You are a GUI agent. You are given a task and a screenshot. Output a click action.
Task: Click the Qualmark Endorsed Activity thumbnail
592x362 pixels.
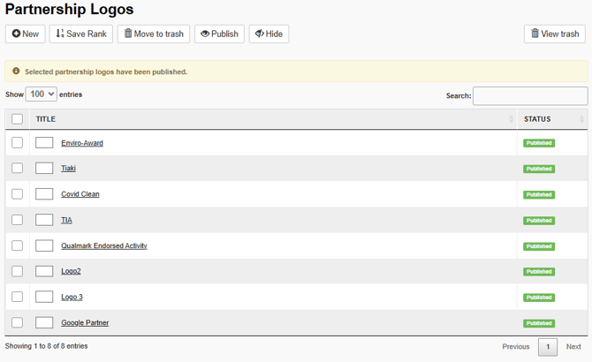[44, 245]
